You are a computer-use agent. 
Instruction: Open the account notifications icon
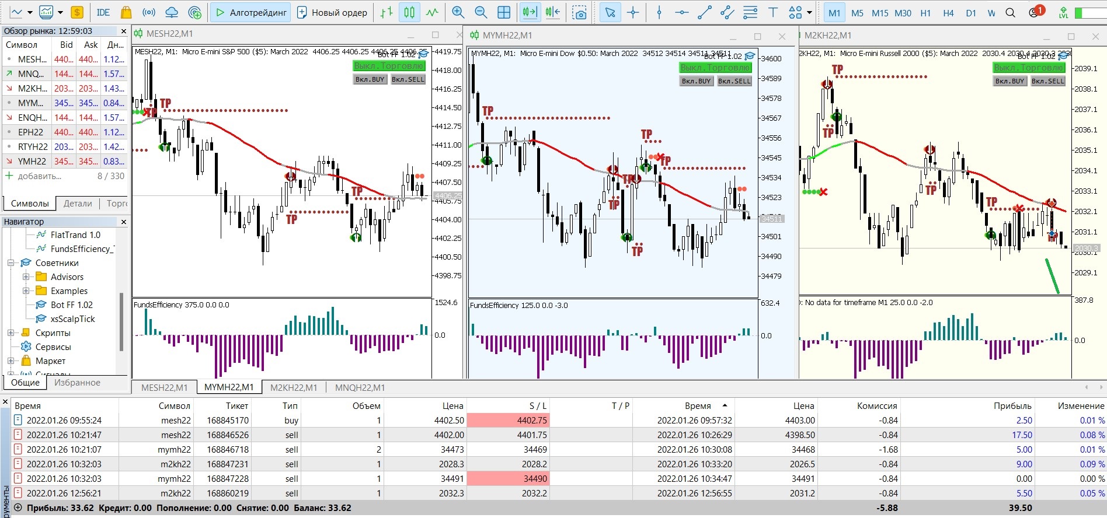1036,12
